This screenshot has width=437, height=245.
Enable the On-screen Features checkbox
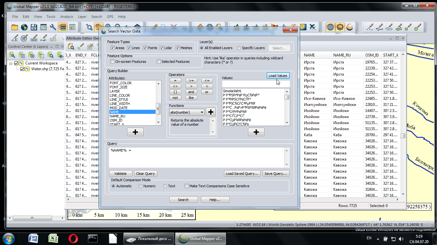tap(113, 62)
